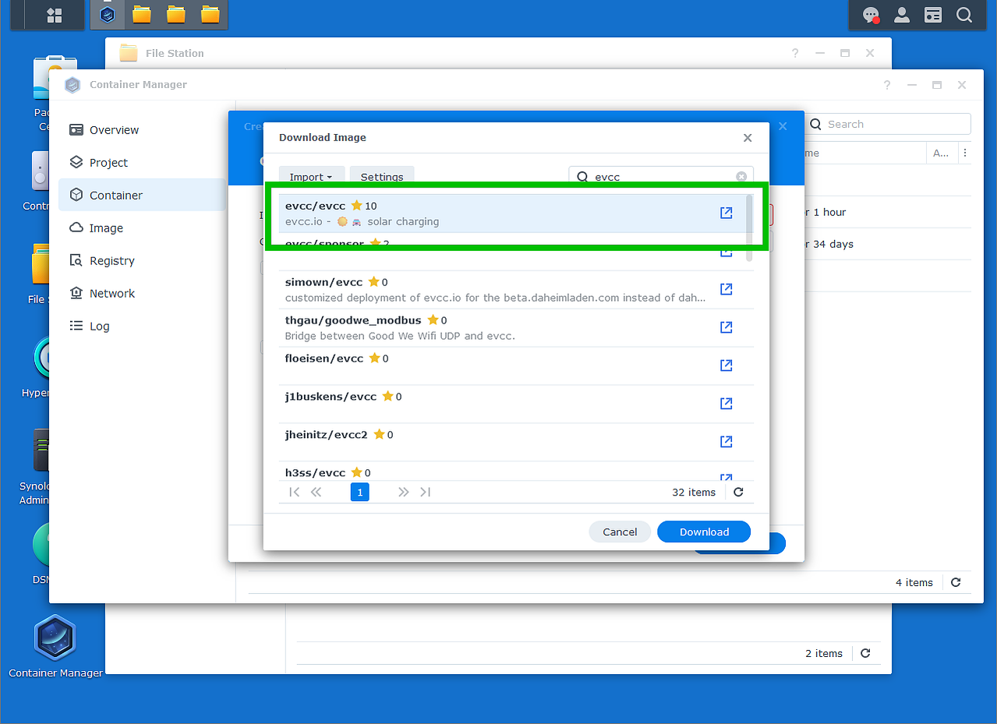Expand the Import dropdown

click(311, 177)
